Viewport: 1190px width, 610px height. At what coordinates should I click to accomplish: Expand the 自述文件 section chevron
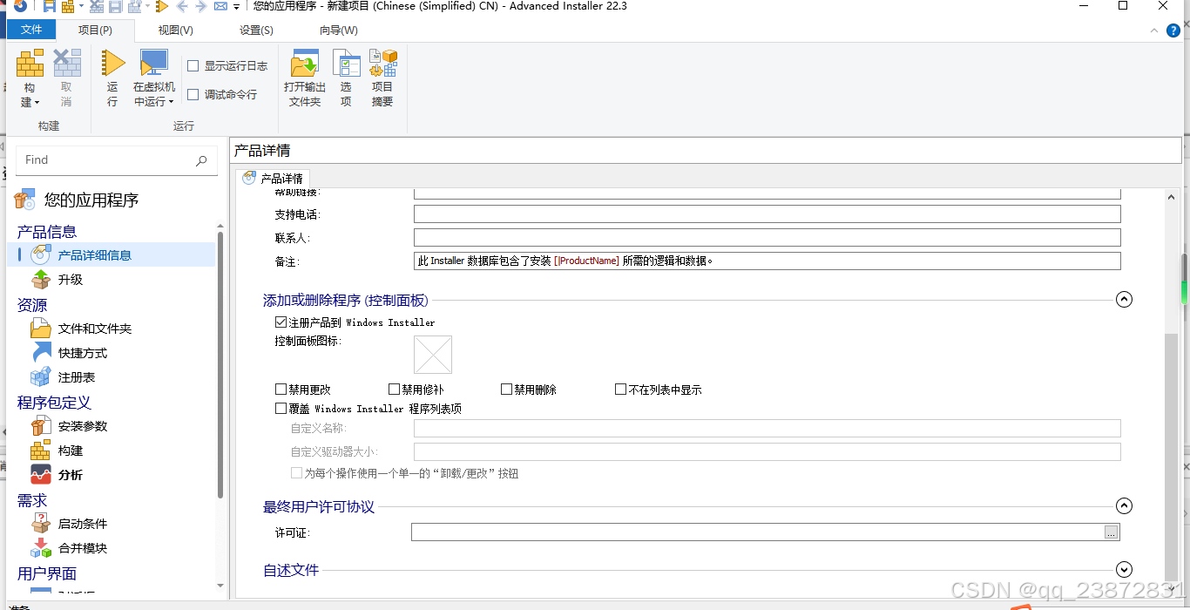click(x=1124, y=570)
